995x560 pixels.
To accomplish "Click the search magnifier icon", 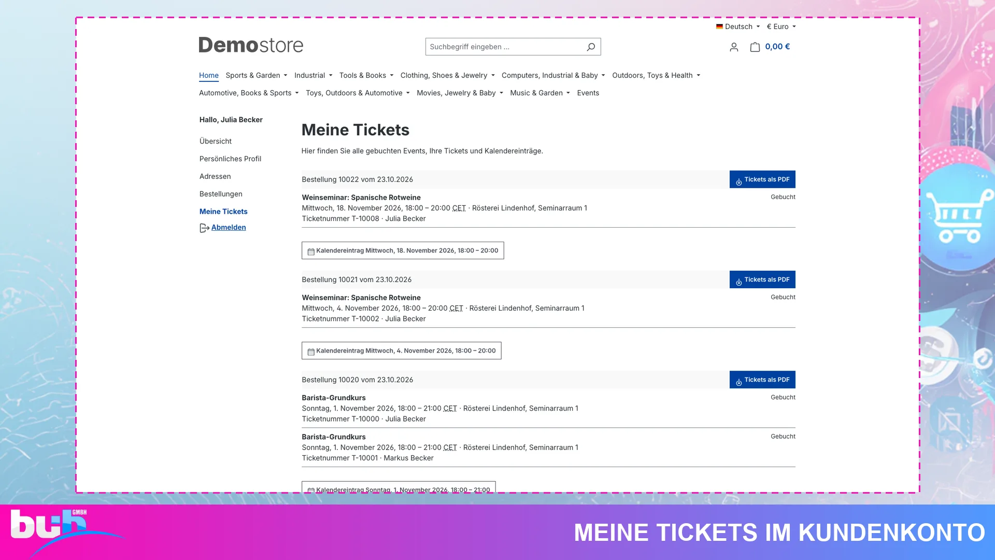I will tap(590, 47).
